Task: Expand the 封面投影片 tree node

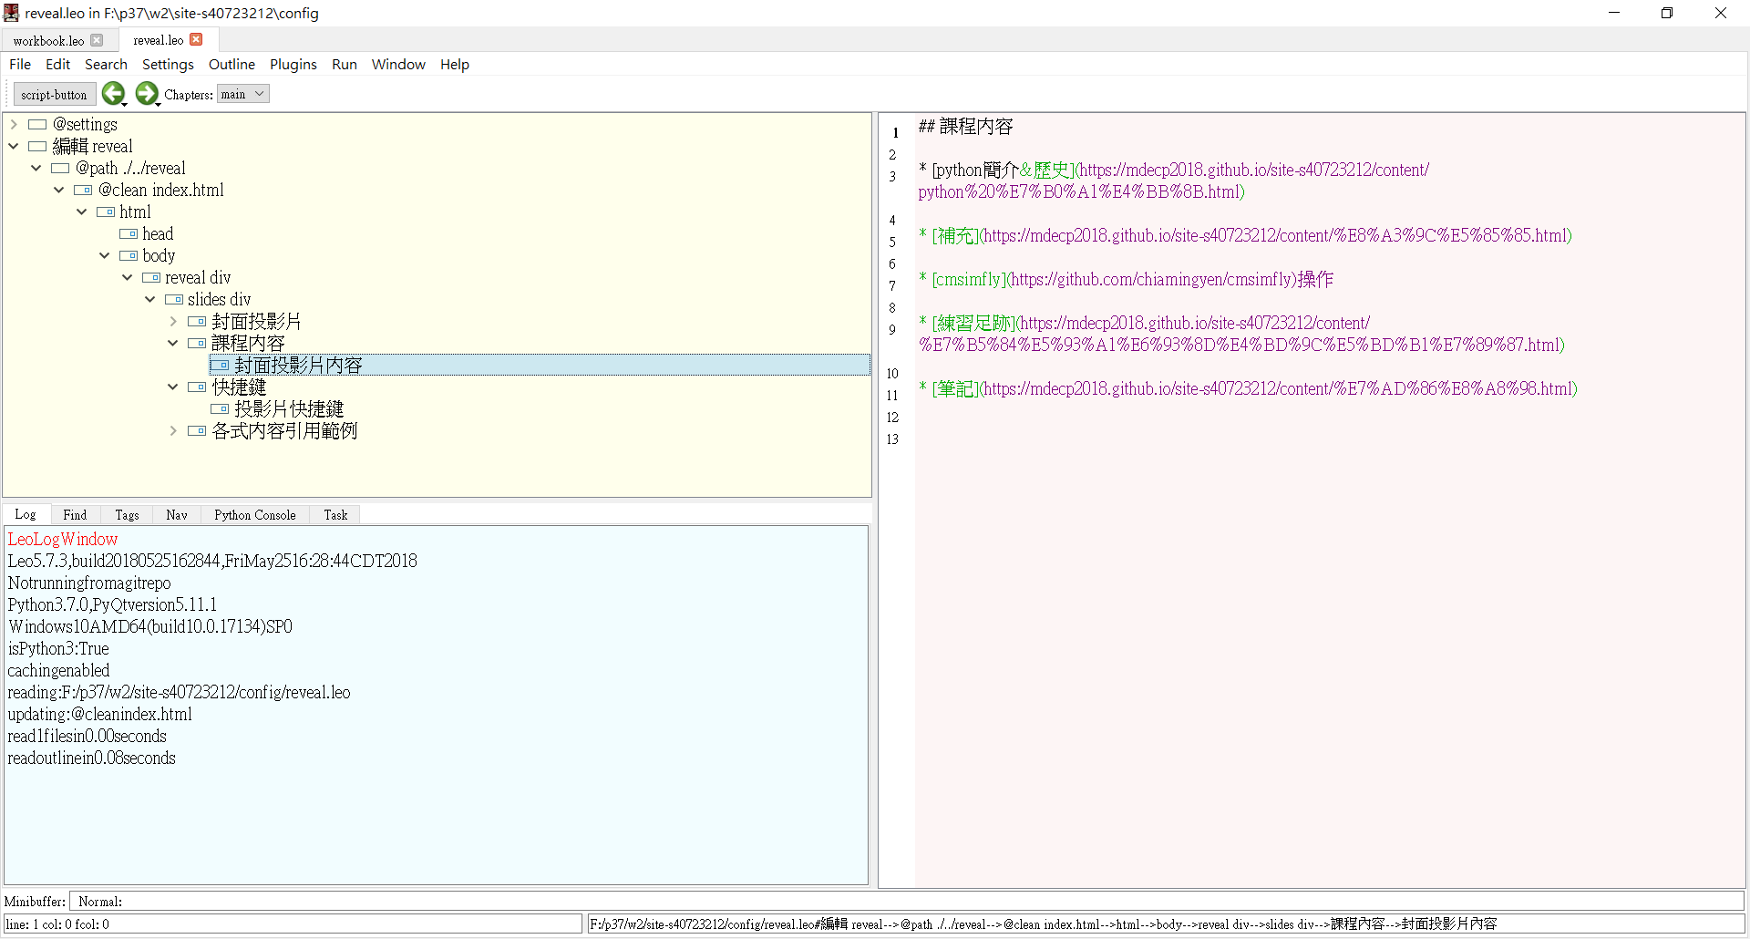Action: [x=173, y=322]
